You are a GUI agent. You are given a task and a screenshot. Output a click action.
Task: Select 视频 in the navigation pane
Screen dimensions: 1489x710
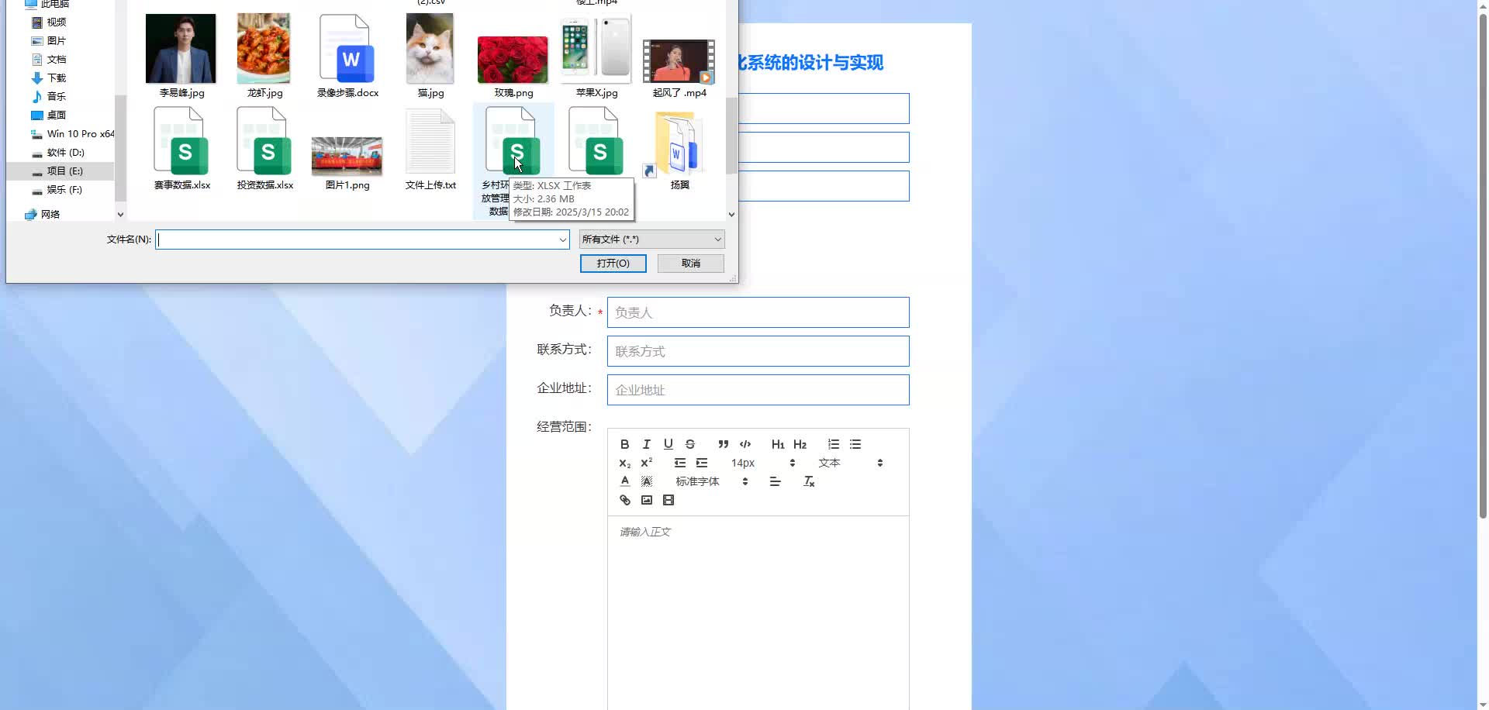point(56,22)
